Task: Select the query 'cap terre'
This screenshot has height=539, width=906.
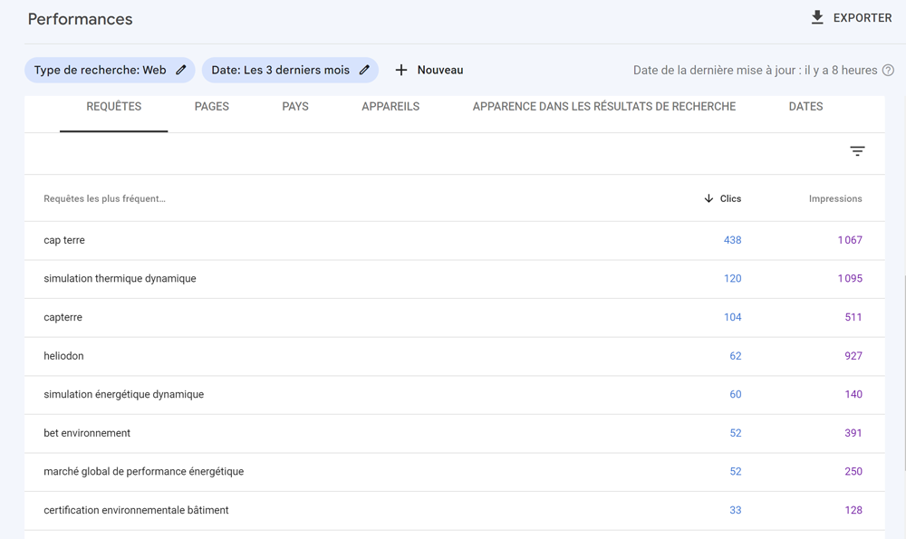Action: [x=64, y=240]
